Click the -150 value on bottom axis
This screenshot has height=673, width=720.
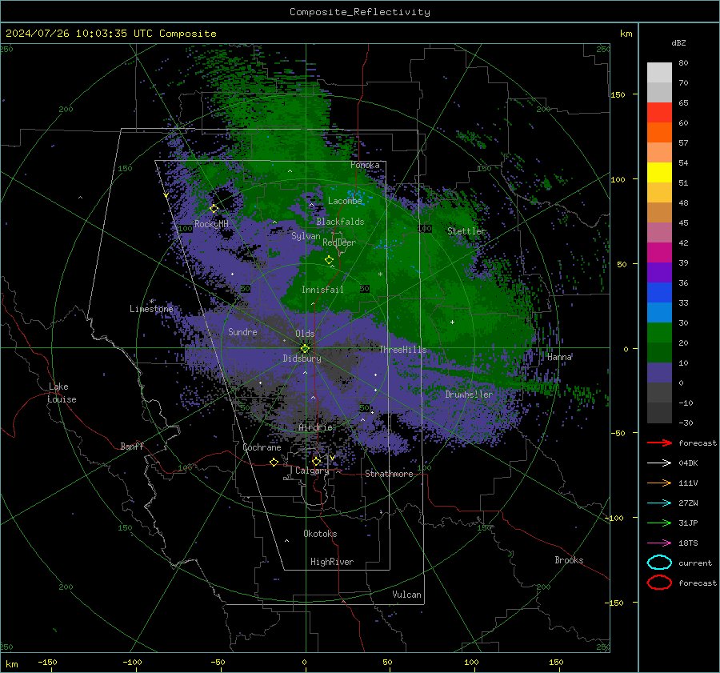[47, 663]
